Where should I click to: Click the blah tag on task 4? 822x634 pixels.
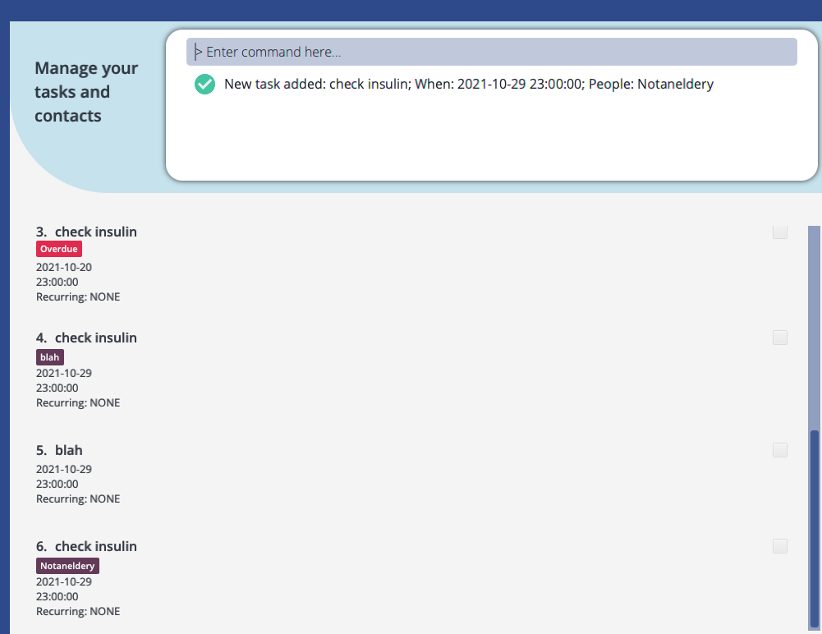(x=50, y=357)
